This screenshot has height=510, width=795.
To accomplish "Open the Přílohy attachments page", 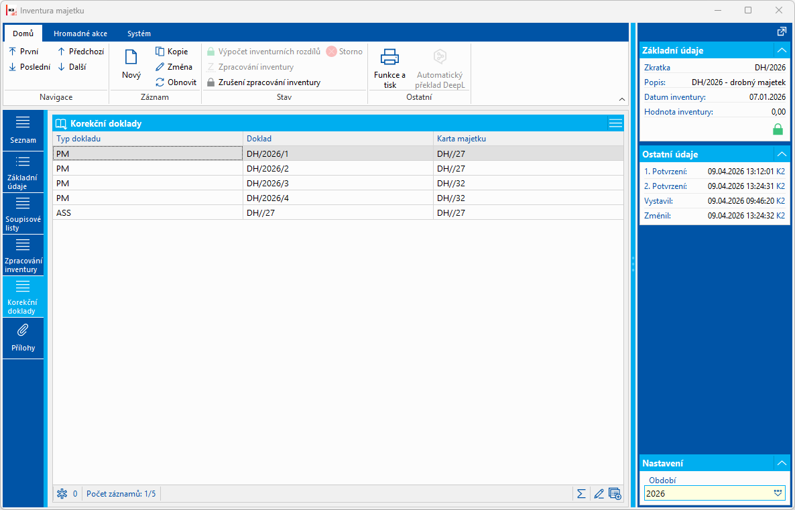I will point(23,338).
